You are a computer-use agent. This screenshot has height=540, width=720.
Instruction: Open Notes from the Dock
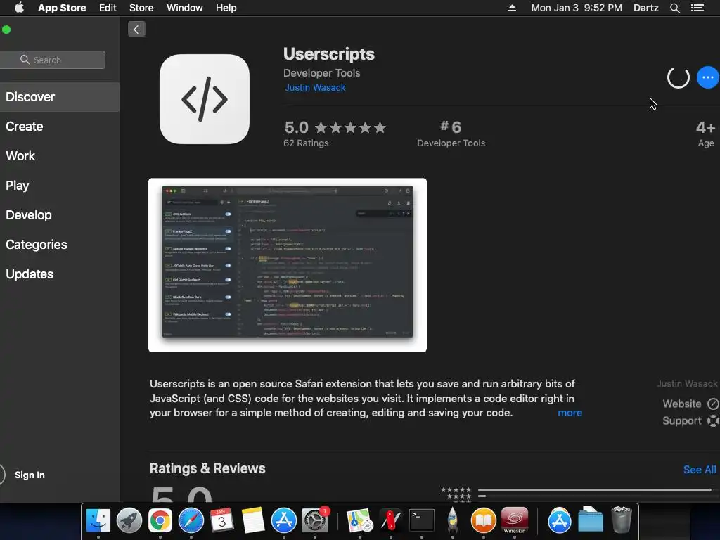(x=253, y=521)
